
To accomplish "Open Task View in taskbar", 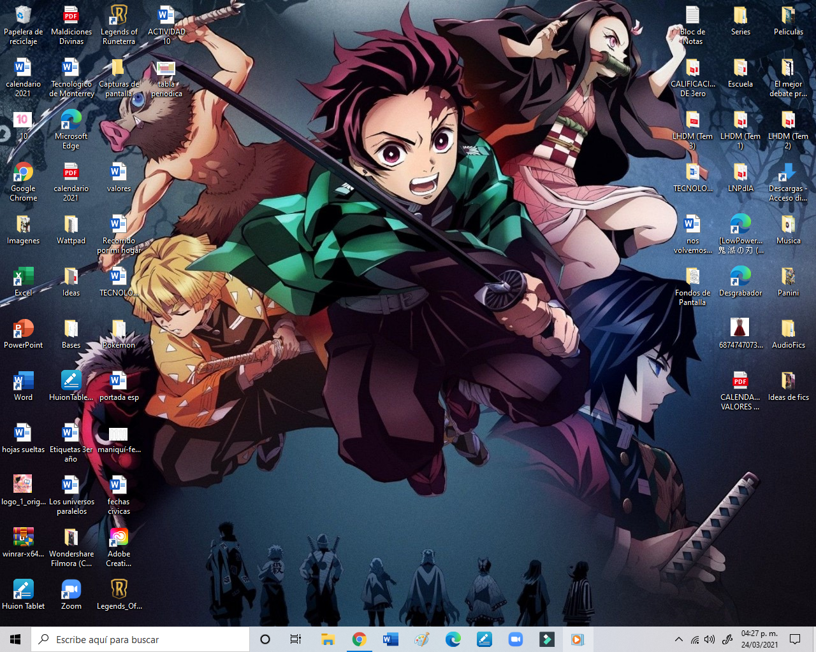I will tap(296, 639).
